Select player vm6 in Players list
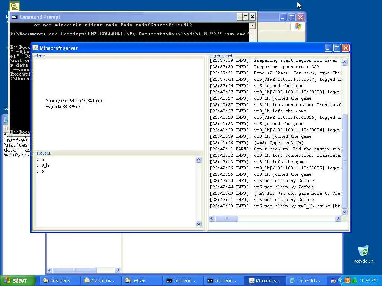The width and height of the screenshot is (382, 286). 40,171
